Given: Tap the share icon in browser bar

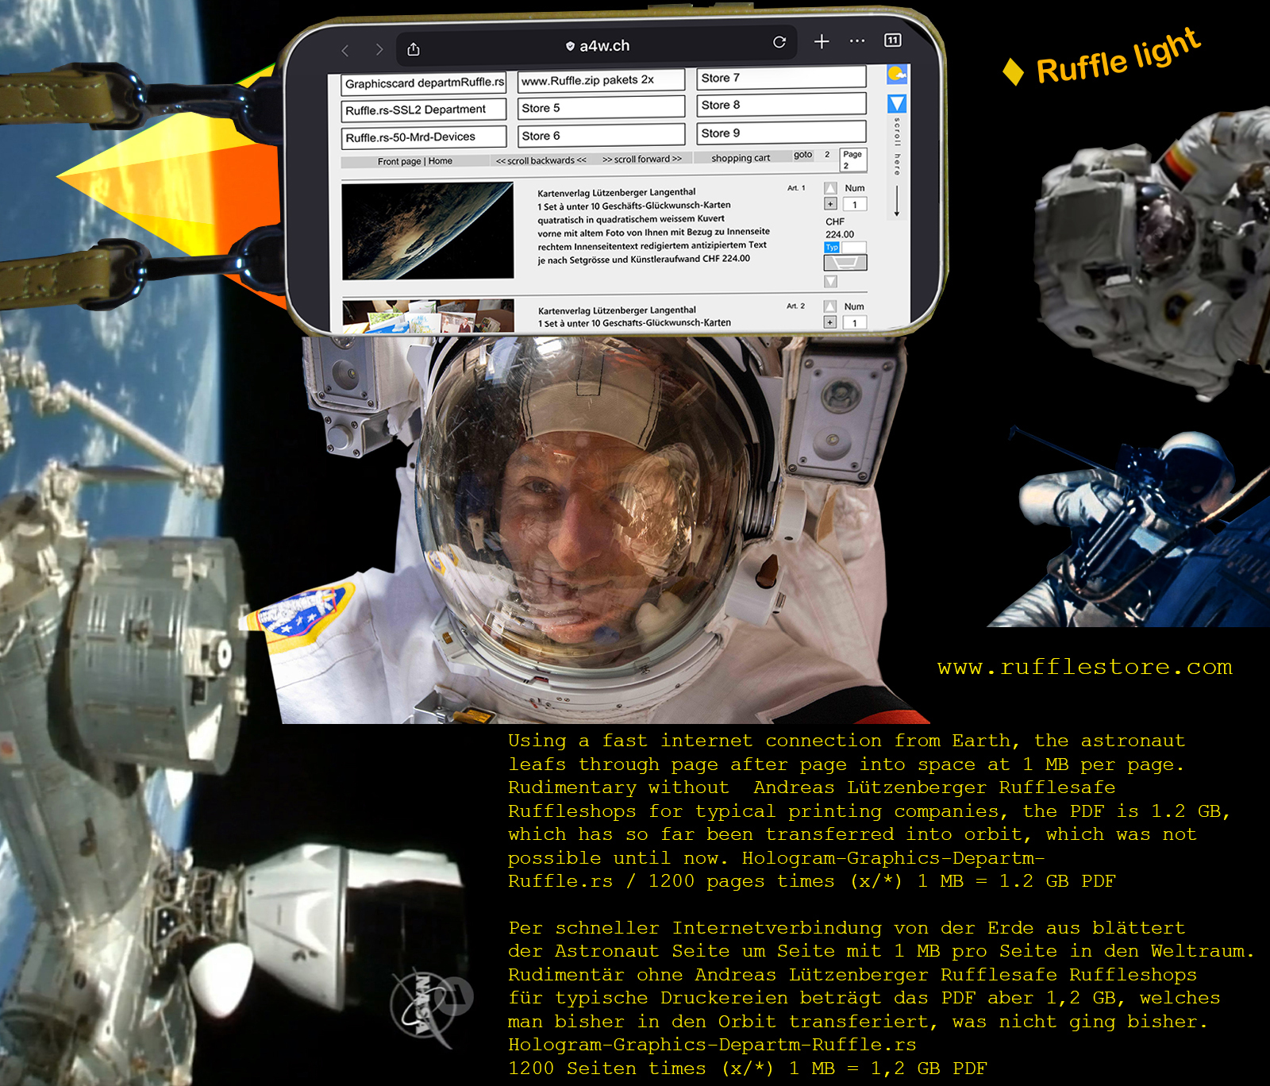Looking at the screenshot, I should click(414, 49).
